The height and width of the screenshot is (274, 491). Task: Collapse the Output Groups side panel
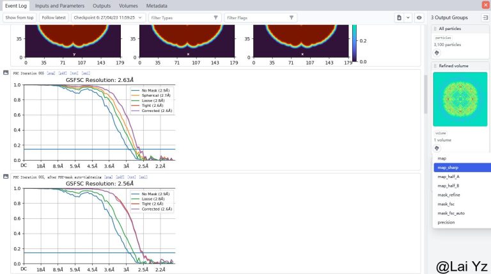(x=484, y=18)
